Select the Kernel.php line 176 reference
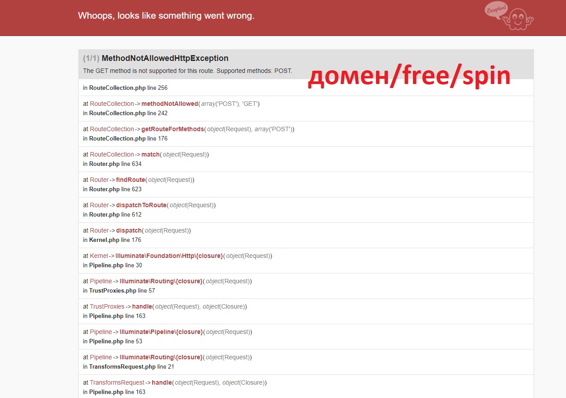Viewport: 566px width, 398px height. pyautogui.click(x=115, y=240)
